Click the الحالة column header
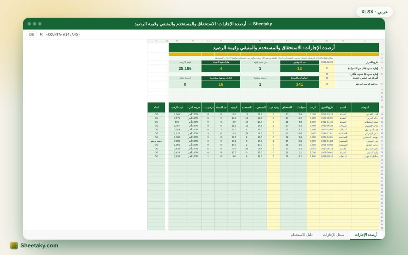408x255 pixels. (x=156, y=108)
